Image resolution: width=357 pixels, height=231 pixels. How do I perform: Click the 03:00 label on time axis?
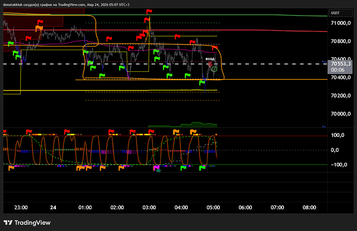[x=149, y=207]
